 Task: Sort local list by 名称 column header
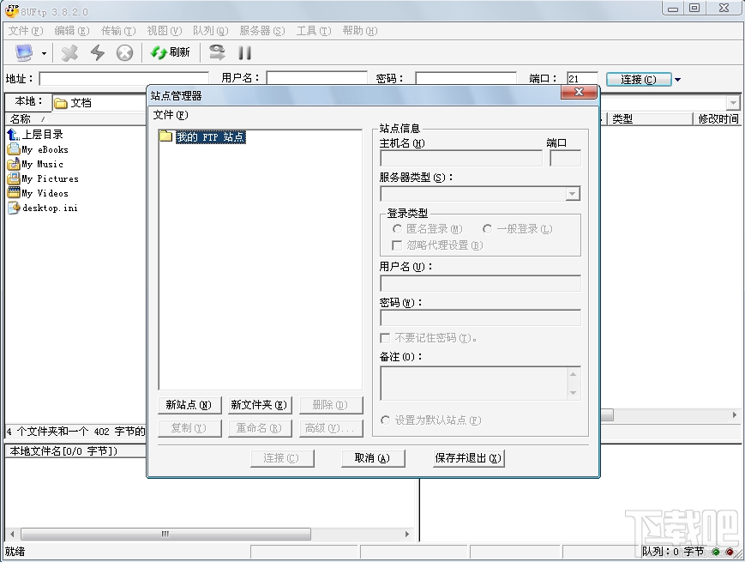pos(76,119)
